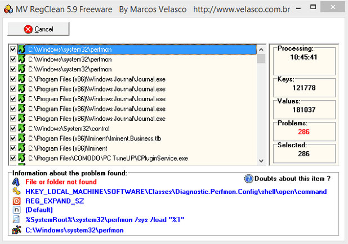The width and height of the screenshot is (348, 244).
Task: Uncheck the Iminent.Business.tlb entry checkbox
Action: (13, 138)
